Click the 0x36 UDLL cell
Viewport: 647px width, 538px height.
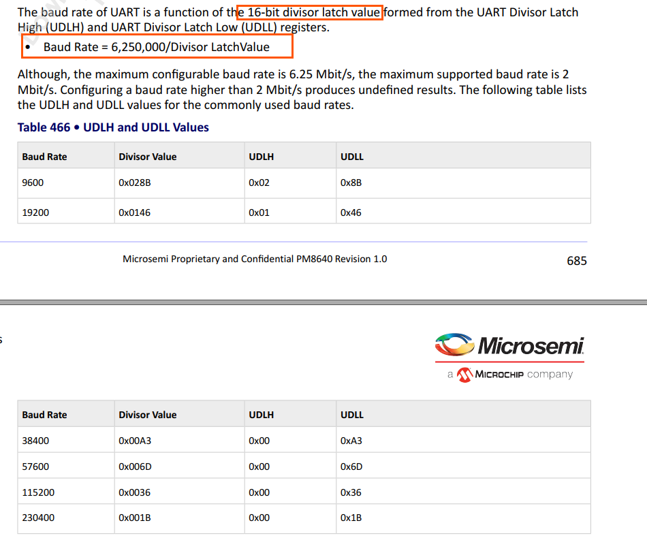463,492
